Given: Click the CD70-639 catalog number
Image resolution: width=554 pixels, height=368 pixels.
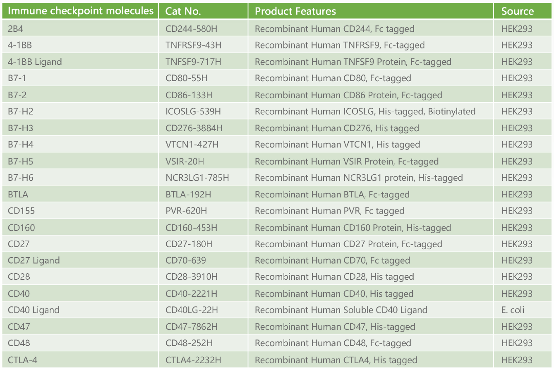Looking at the screenshot, I should [x=186, y=260].
